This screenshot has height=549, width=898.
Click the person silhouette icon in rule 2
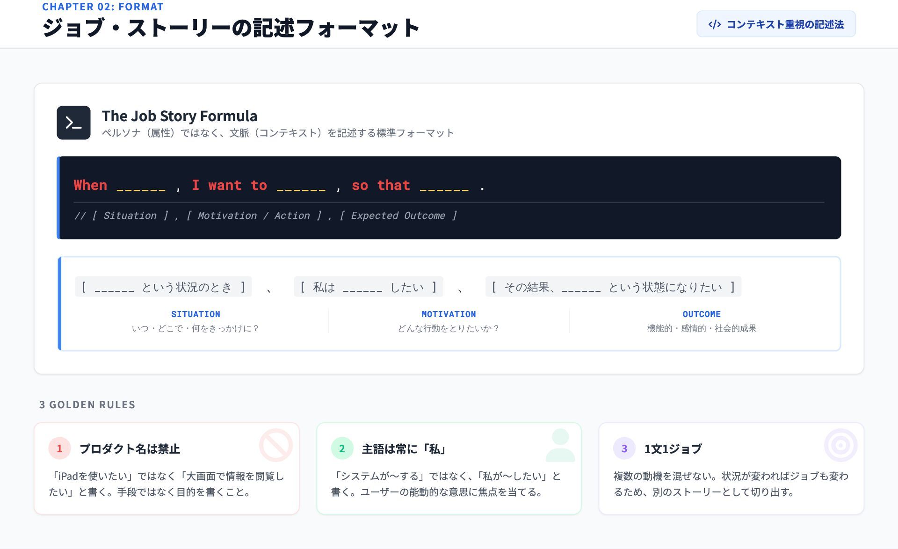pos(560,445)
